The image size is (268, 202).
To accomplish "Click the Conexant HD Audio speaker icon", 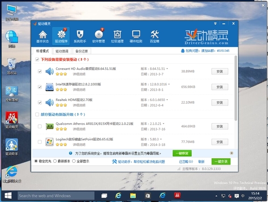I will (x=50, y=72).
